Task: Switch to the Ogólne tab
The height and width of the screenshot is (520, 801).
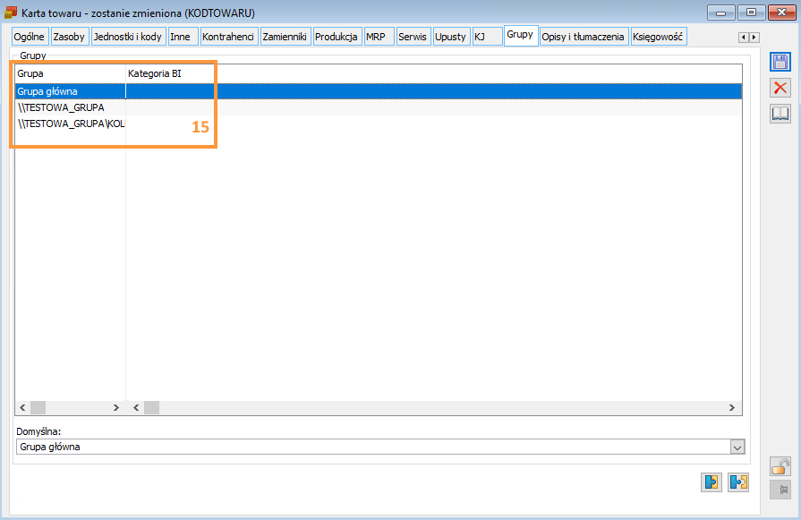Action: tap(30, 37)
